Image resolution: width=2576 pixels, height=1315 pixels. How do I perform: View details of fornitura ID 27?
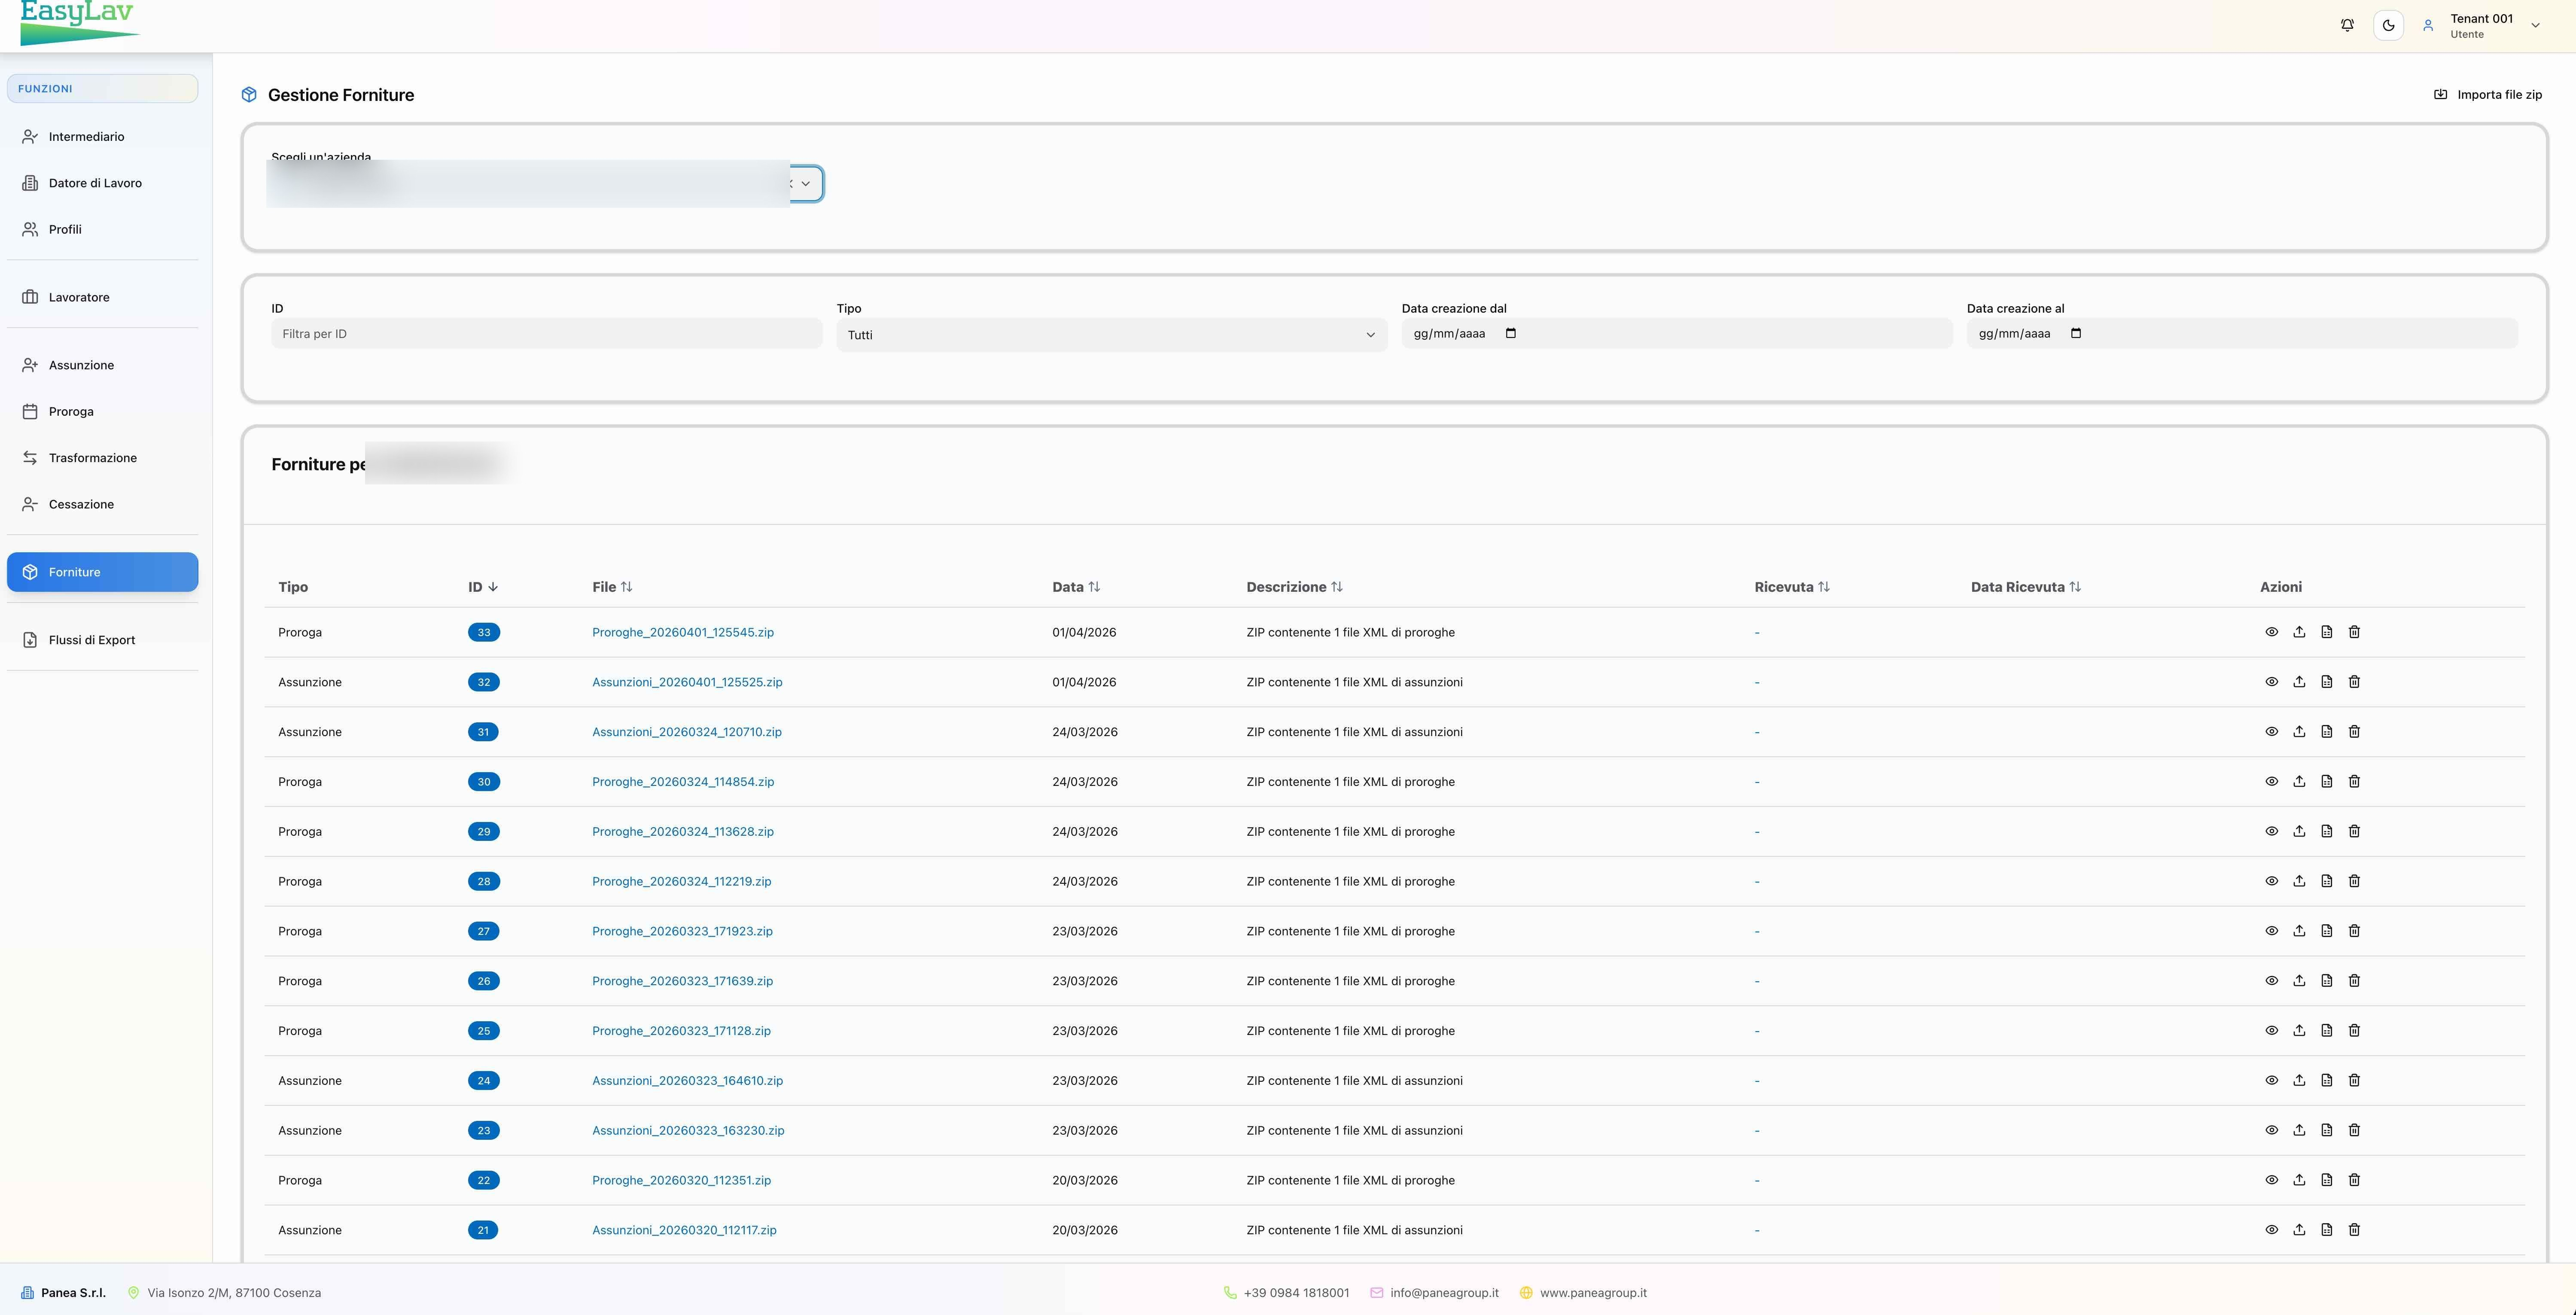(2271, 931)
